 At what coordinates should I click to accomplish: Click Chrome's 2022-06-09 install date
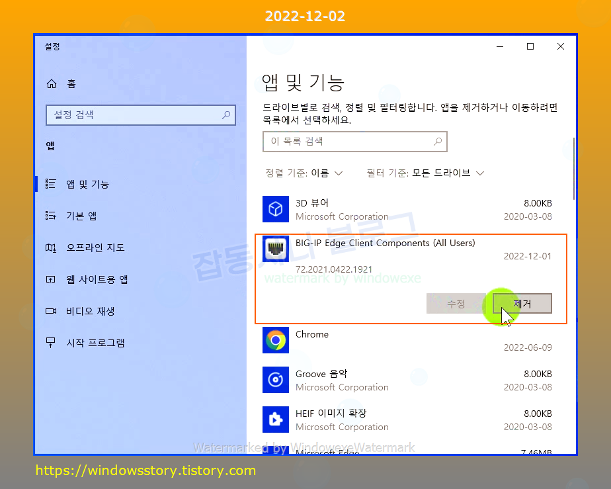[528, 347]
